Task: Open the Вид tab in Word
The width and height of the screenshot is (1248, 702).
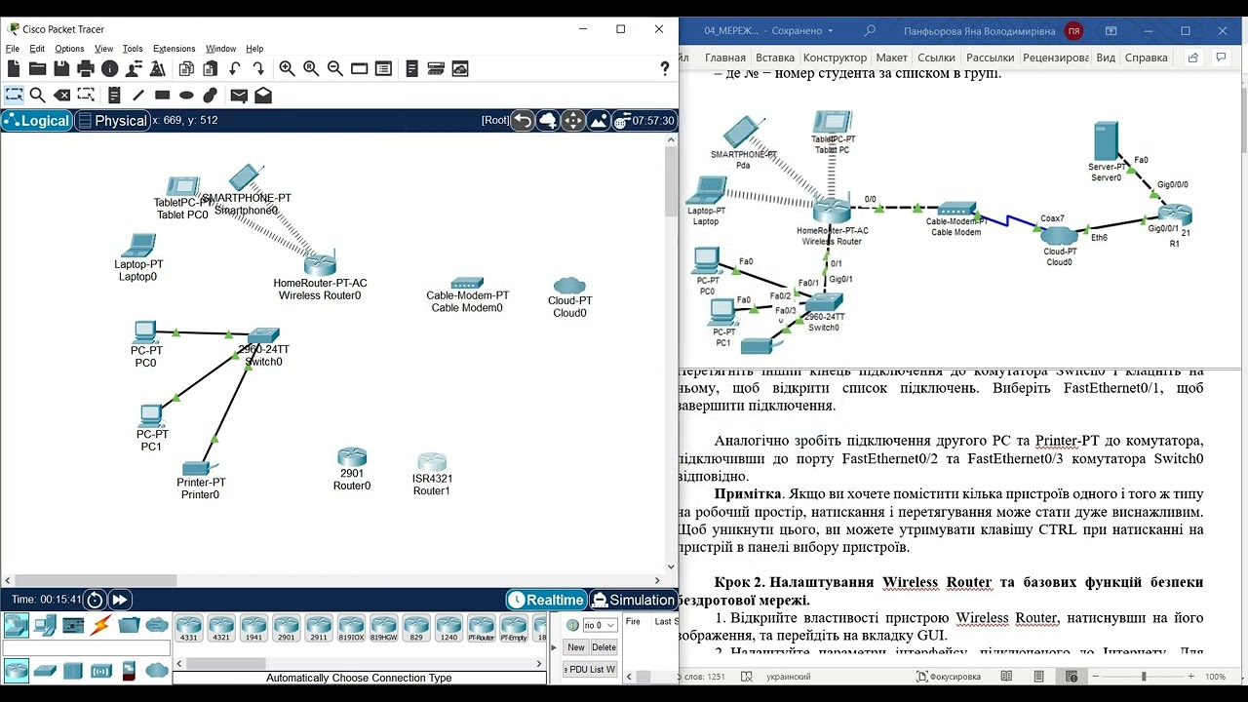Action: pyautogui.click(x=1106, y=58)
